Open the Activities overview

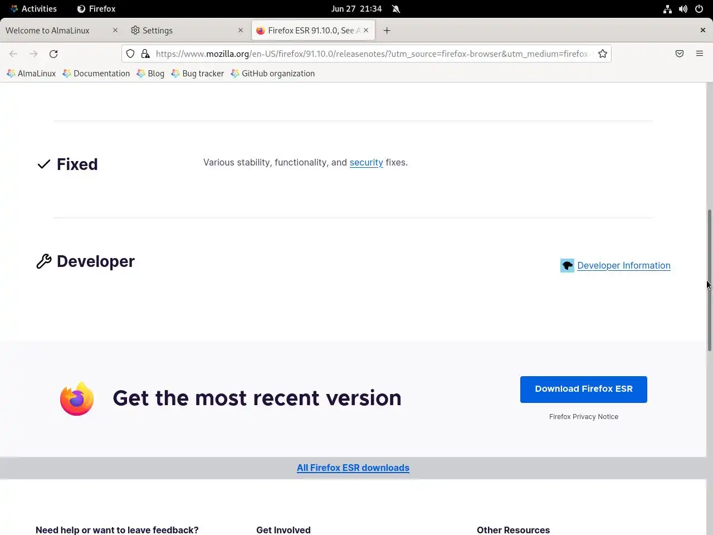point(33,9)
